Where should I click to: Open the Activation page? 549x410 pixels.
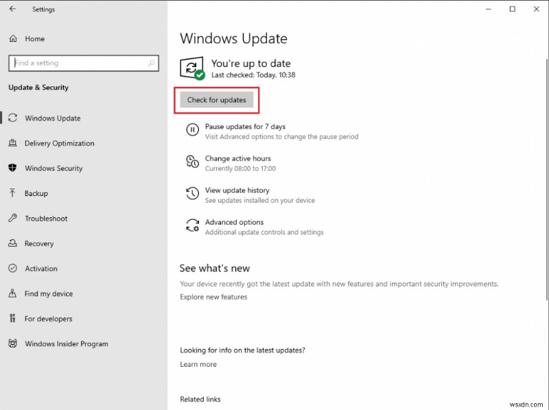point(41,269)
